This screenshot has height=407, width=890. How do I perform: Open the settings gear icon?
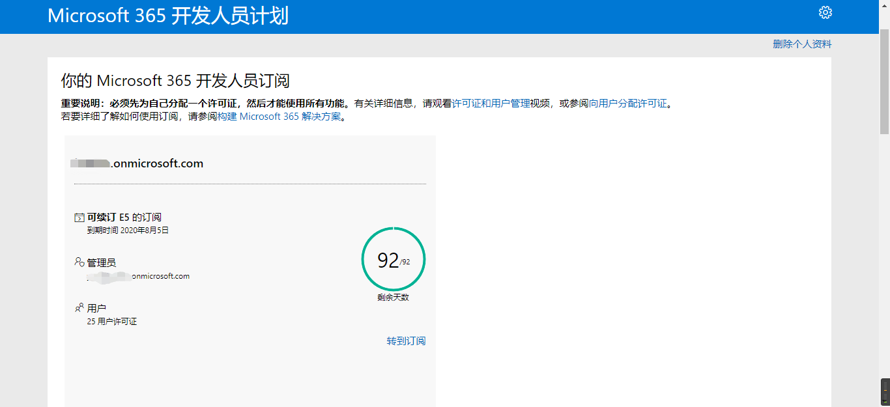tap(825, 12)
